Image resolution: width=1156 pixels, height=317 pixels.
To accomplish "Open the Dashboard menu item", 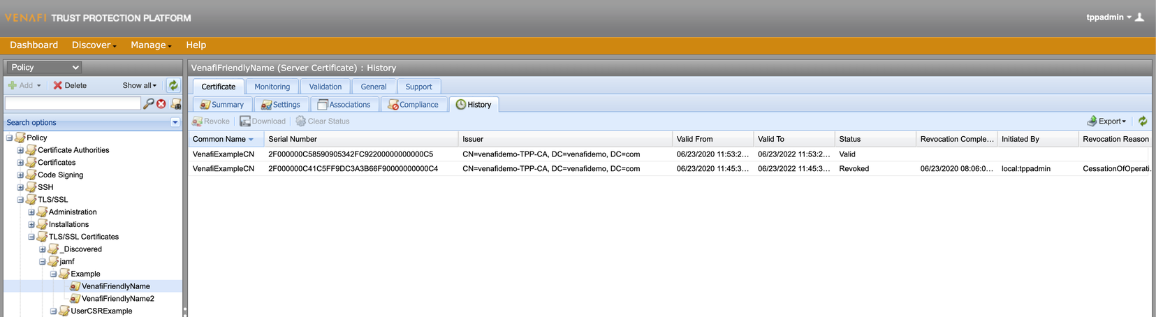I will [x=34, y=45].
